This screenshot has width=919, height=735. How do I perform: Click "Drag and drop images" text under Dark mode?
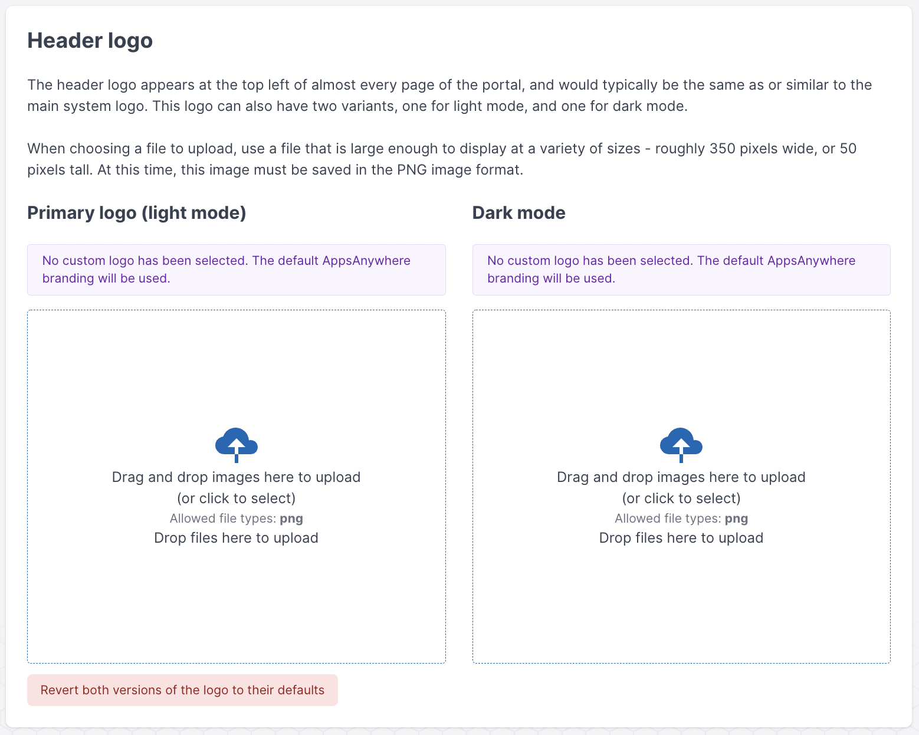(681, 477)
